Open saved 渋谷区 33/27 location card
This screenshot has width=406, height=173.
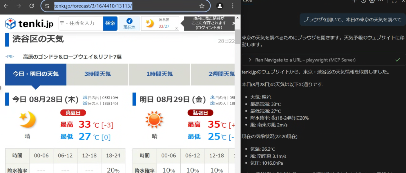click(x=159, y=23)
